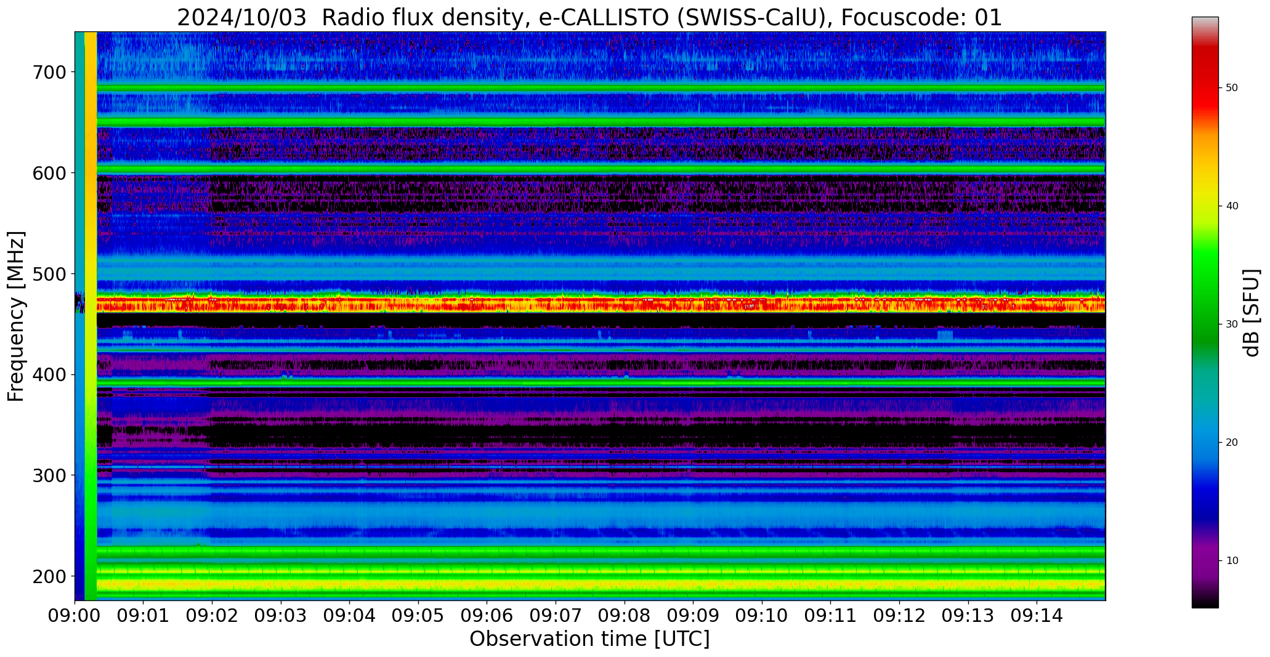The image size is (1270, 657).
Task: Click the 700 frequency tick label
Action: pyautogui.click(x=49, y=72)
